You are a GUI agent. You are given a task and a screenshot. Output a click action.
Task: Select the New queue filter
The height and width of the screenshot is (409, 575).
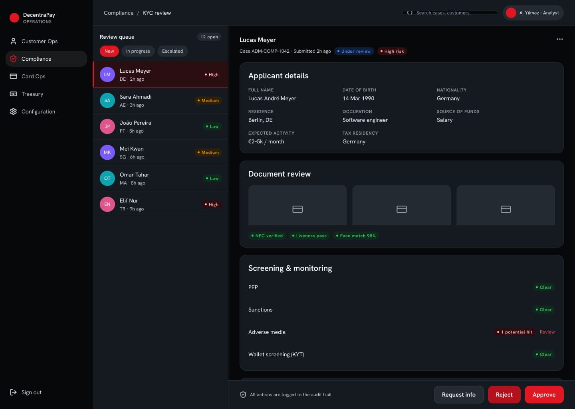[109, 51]
